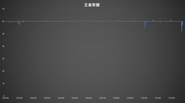Viewport: 185px width, 103px height.
Task: Click the upward spike near 0:03:00
Action: [x=46, y=21]
